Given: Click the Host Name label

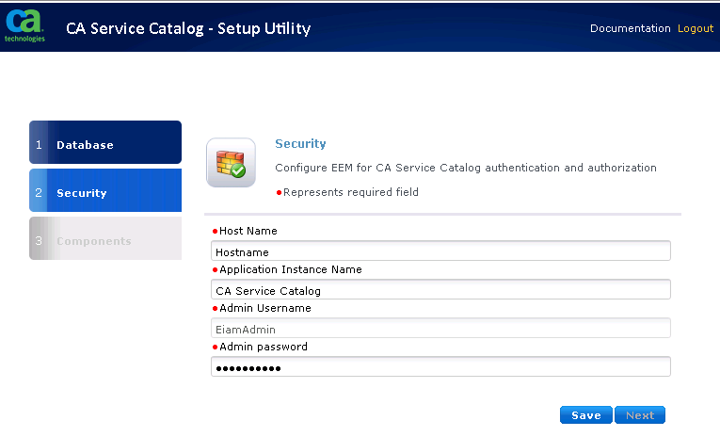Looking at the screenshot, I should [x=248, y=231].
